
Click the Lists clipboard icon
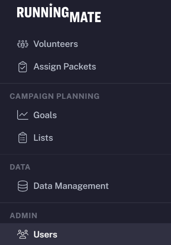23,138
